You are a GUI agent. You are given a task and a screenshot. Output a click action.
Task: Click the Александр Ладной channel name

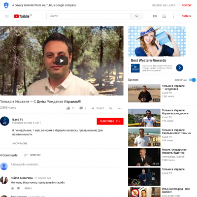click(x=173, y=157)
